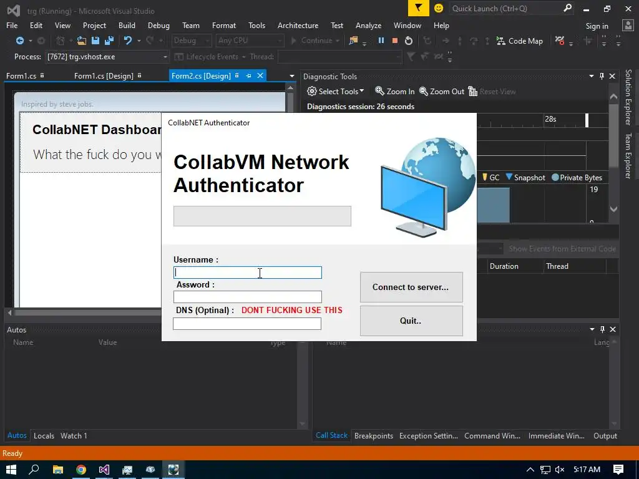Open Diagnostic Tools window options dropdown
Screen dimensions: 639x479
tap(592, 76)
